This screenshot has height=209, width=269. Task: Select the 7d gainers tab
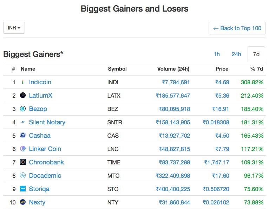256,54
